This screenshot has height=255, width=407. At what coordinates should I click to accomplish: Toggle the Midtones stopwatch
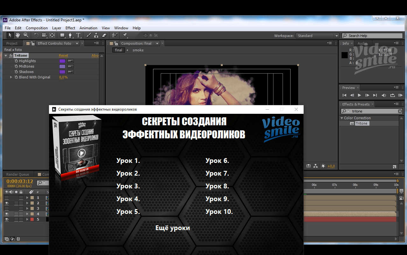pyautogui.click(x=16, y=66)
